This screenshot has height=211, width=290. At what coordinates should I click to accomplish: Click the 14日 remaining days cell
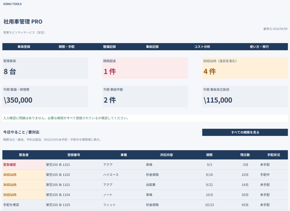[245, 185]
